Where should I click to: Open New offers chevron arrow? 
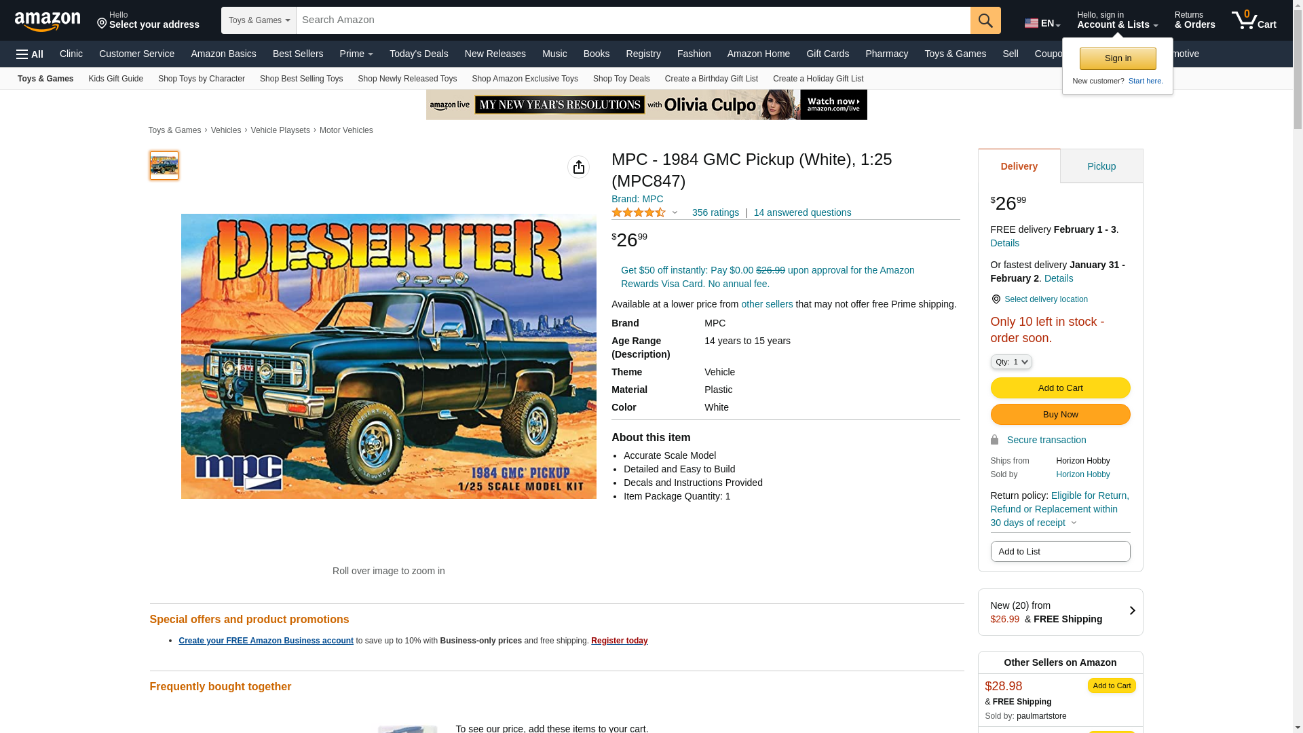pyautogui.click(x=1132, y=611)
